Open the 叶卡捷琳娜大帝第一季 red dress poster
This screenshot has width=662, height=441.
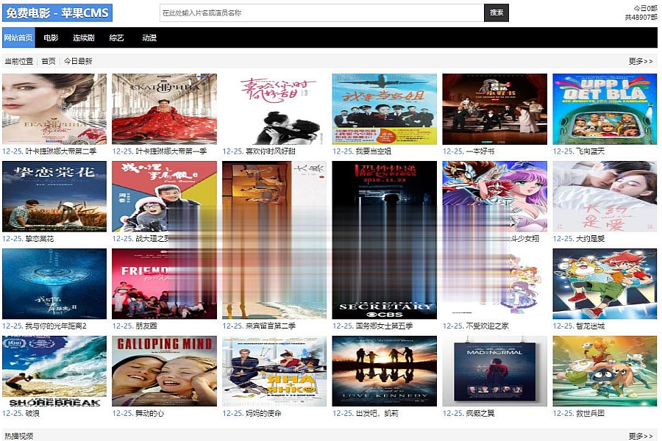point(165,110)
